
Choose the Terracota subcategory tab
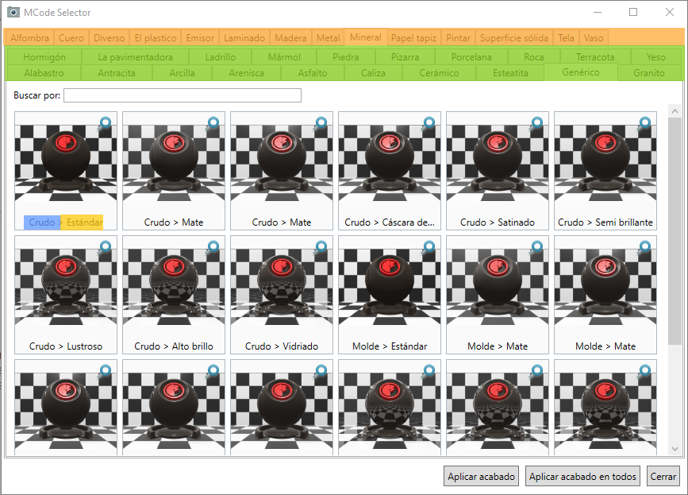[595, 57]
